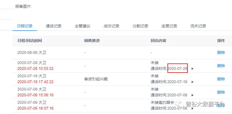Screen dimensions: 232x114
Task: Select the 成交记录 tab
Action: point(111,26)
